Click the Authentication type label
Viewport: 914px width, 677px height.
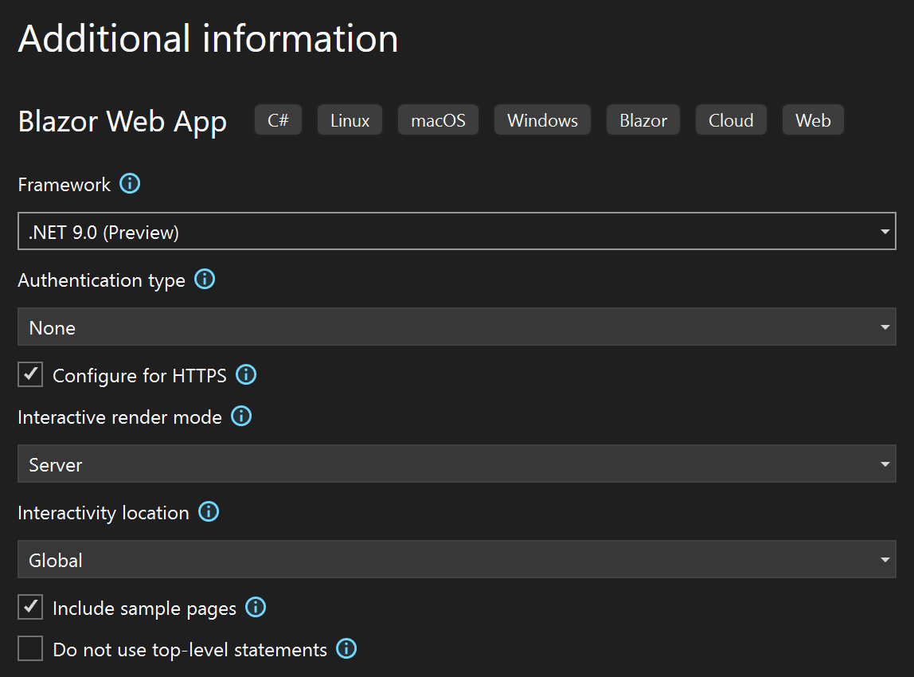pyautogui.click(x=101, y=281)
